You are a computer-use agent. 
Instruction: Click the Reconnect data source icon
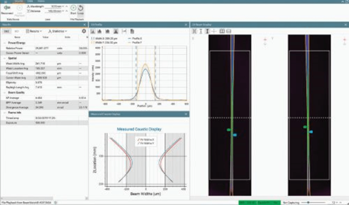[7, 8]
